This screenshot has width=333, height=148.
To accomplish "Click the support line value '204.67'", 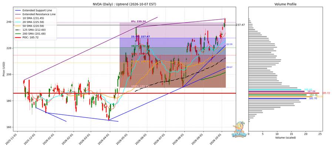I will [229, 67].
